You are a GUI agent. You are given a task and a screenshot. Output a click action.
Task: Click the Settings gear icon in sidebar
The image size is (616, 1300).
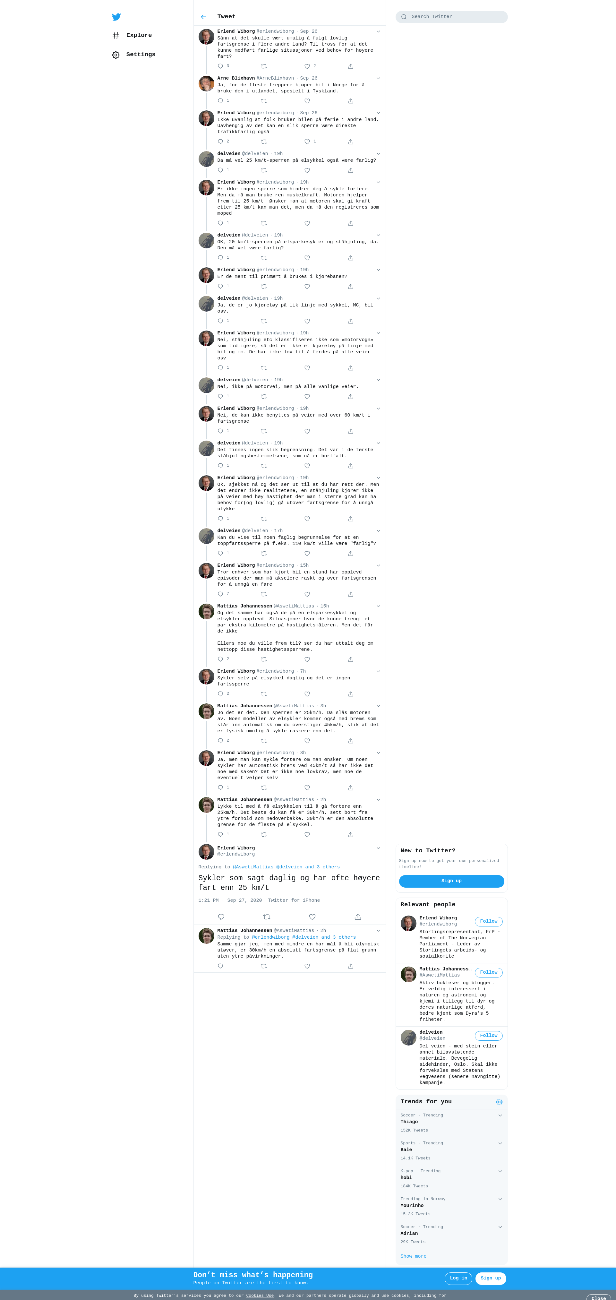coord(116,55)
